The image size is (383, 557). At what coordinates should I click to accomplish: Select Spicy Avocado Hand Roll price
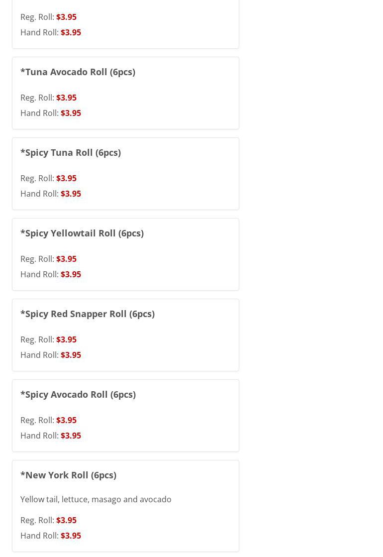click(71, 436)
